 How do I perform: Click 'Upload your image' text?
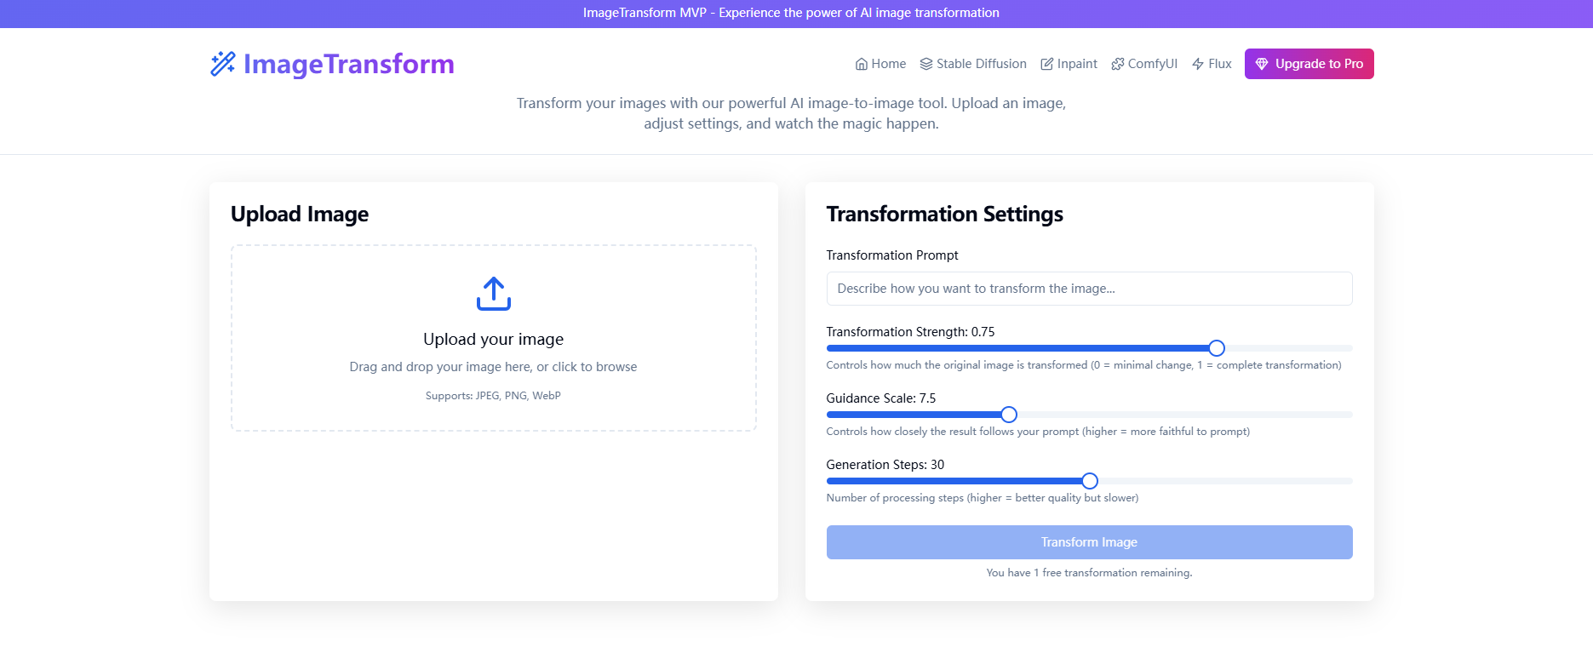click(494, 339)
